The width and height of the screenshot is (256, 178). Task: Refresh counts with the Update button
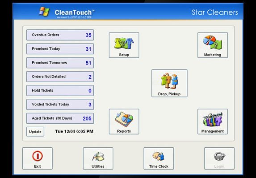35,132
